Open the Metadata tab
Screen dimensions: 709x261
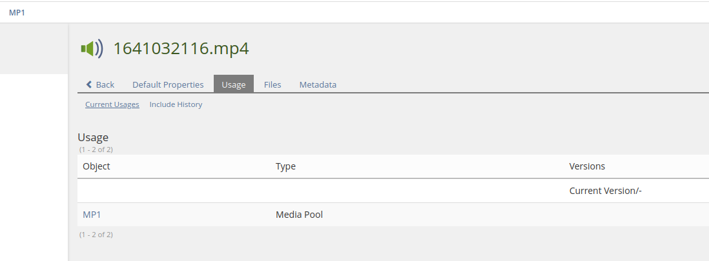tap(318, 84)
